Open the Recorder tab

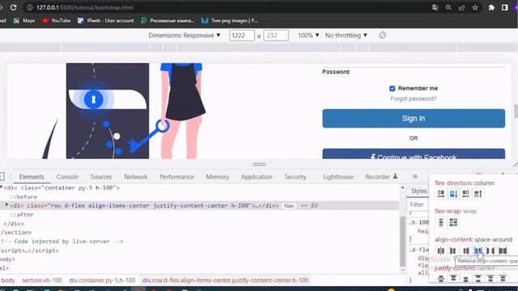[381, 177]
